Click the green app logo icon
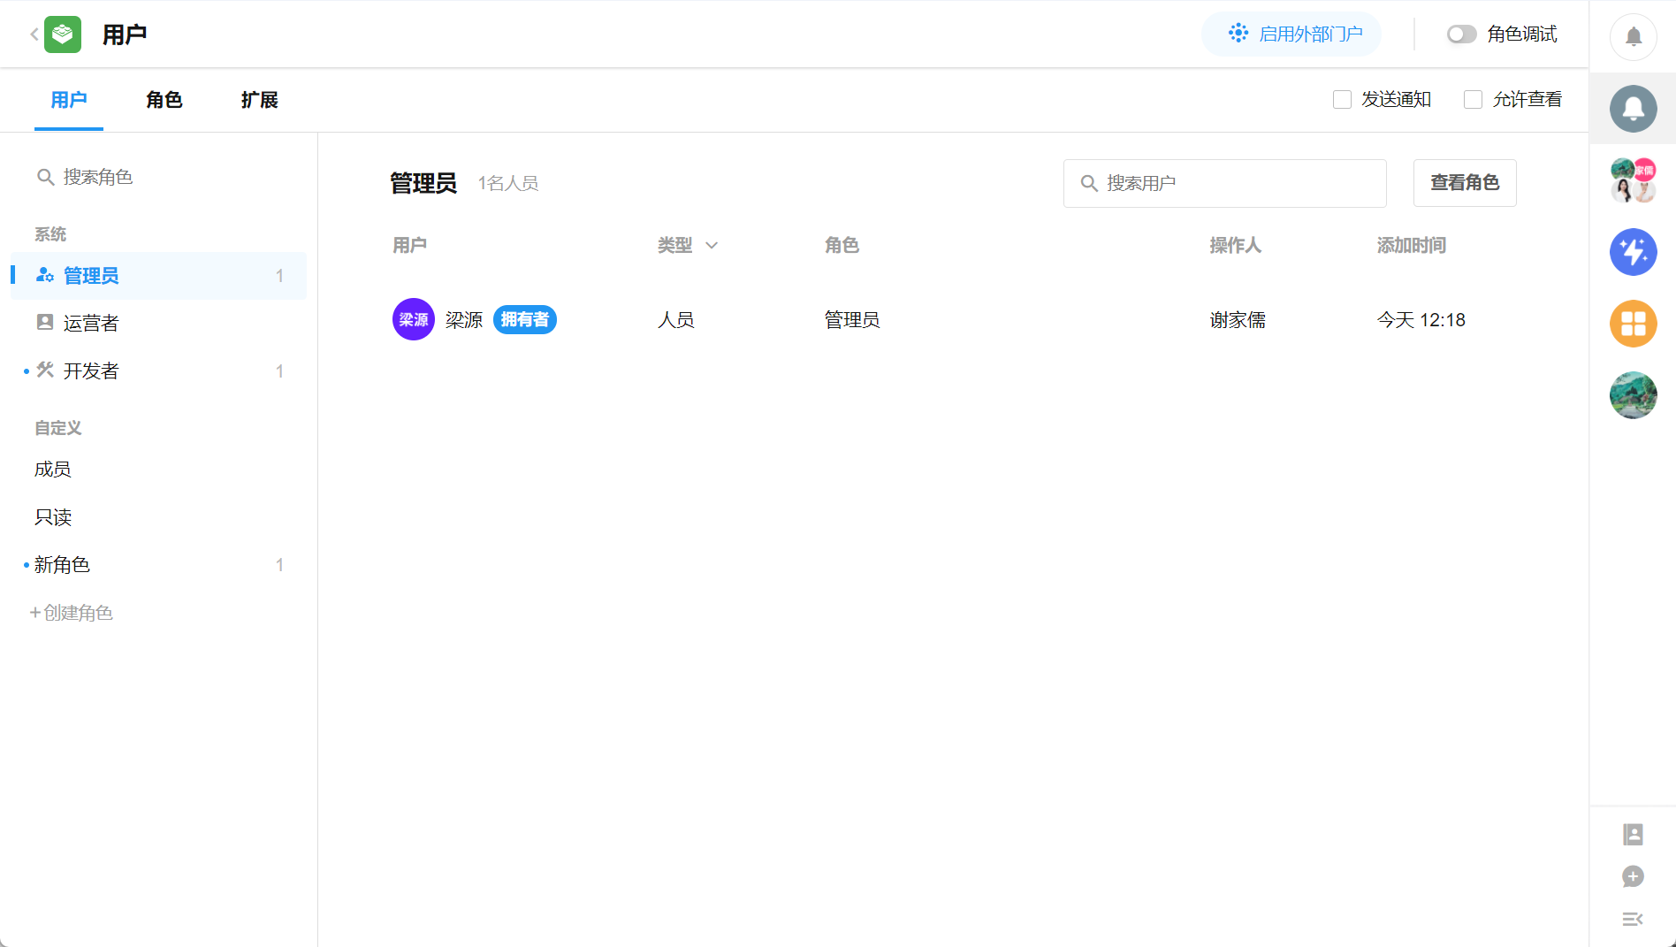This screenshot has width=1676, height=947. pyautogui.click(x=63, y=34)
